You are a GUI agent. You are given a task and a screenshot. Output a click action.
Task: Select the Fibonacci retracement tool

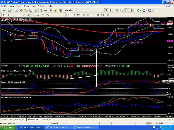click(x=33, y=15)
